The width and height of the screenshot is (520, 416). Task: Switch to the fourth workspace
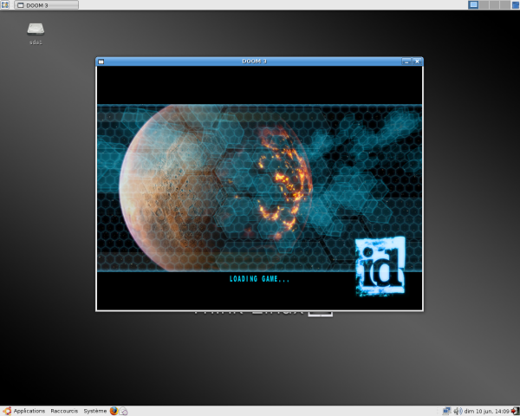(504, 4)
